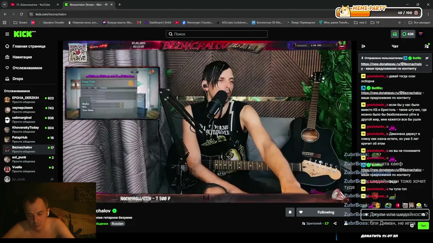Go back in the browser

coord(5,14)
